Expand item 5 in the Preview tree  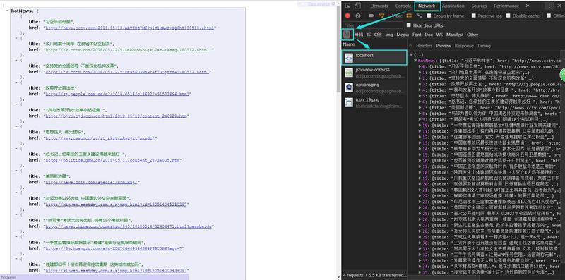pos(420,96)
